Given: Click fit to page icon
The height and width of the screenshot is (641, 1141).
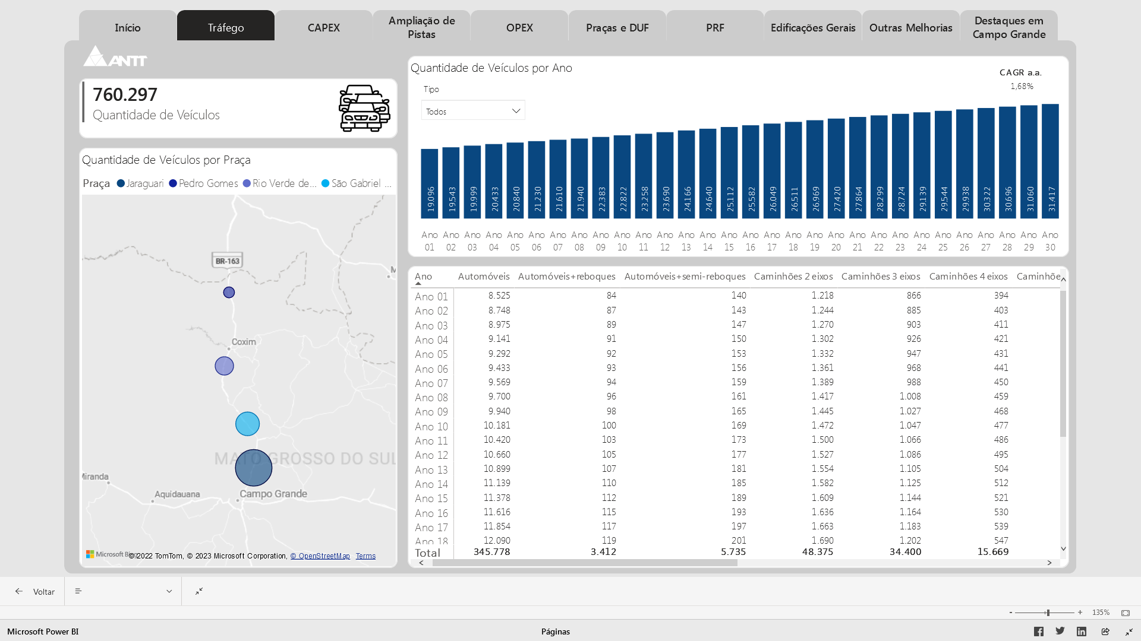Looking at the screenshot, I should (1126, 613).
